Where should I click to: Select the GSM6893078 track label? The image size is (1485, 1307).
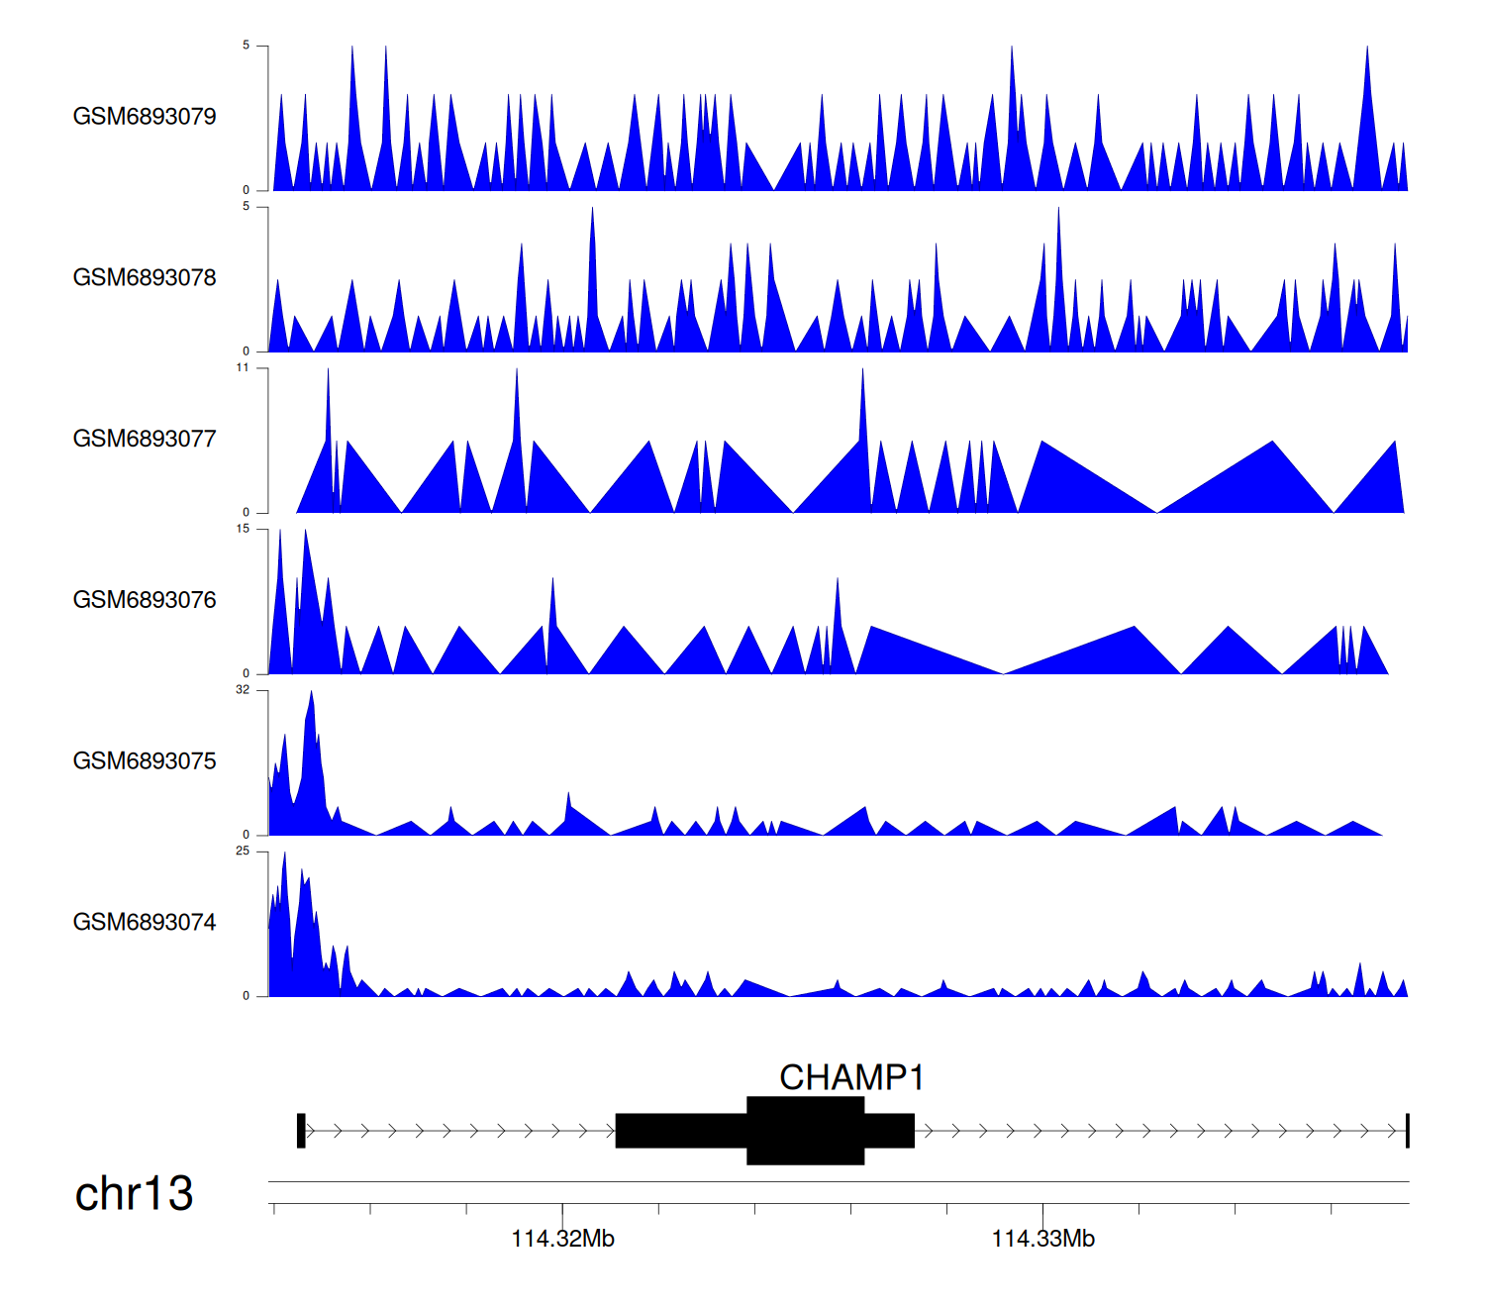pos(145,278)
